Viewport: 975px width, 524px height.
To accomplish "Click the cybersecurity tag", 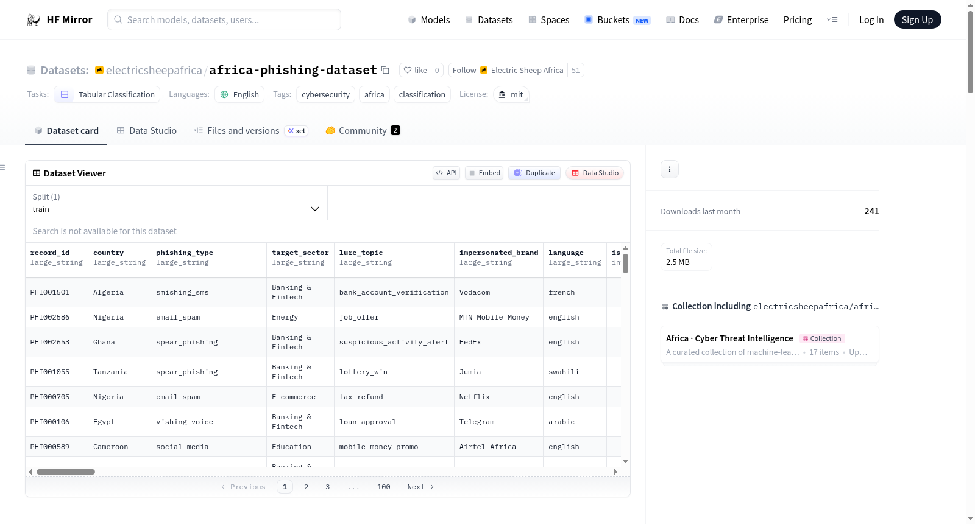I will point(325,94).
